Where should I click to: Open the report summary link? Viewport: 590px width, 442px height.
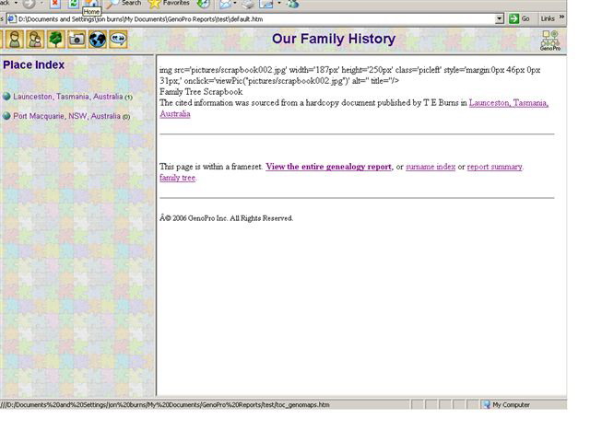click(494, 167)
